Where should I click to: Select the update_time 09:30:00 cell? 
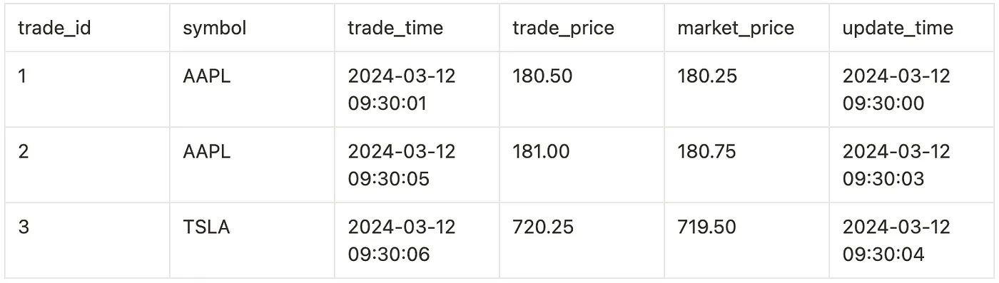[x=911, y=89]
